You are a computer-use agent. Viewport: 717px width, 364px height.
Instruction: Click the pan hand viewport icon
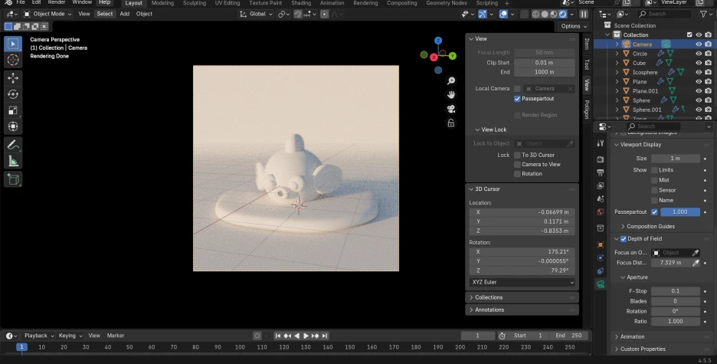(451, 94)
